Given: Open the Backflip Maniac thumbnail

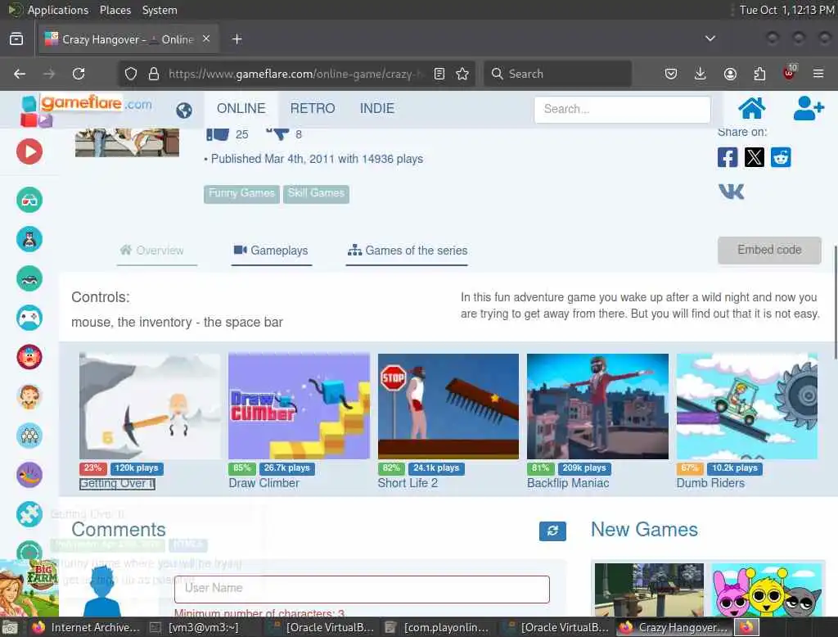Looking at the screenshot, I should tap(597, 406).
